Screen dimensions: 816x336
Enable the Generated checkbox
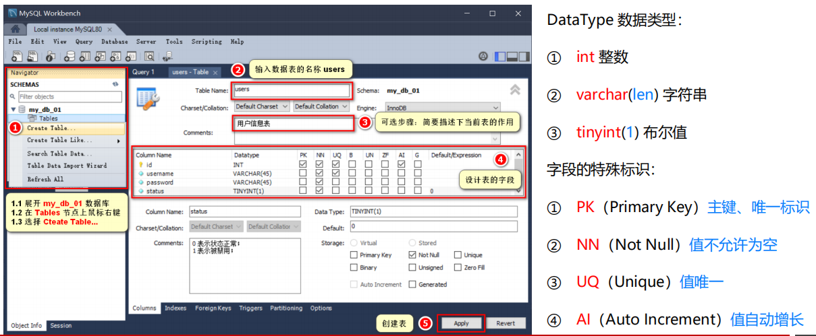click(x=412, y=284)
